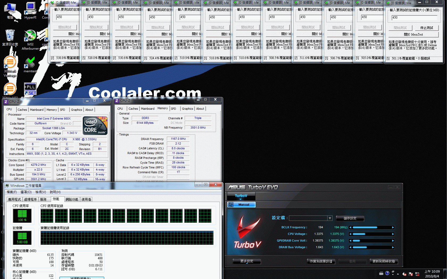
Task: Open the 設定檔 profile dropdown in TurboV
Action: tap(330, 218)
